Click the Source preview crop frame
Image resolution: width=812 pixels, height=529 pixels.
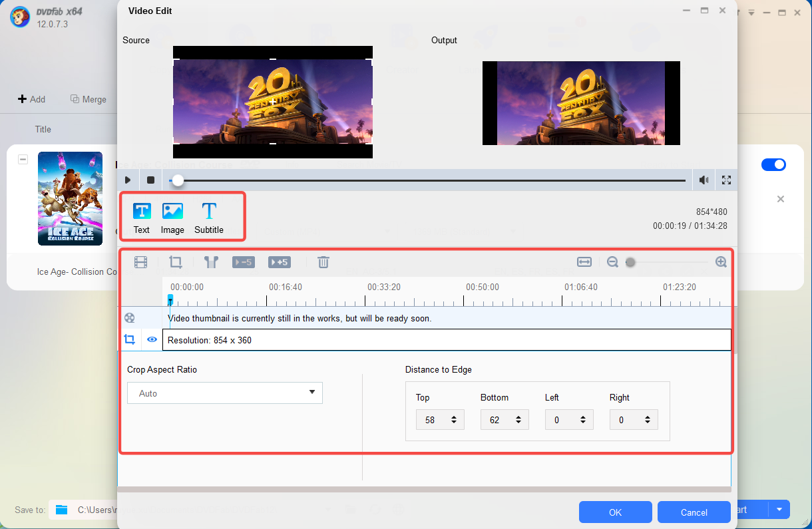[x=273, y=102]
